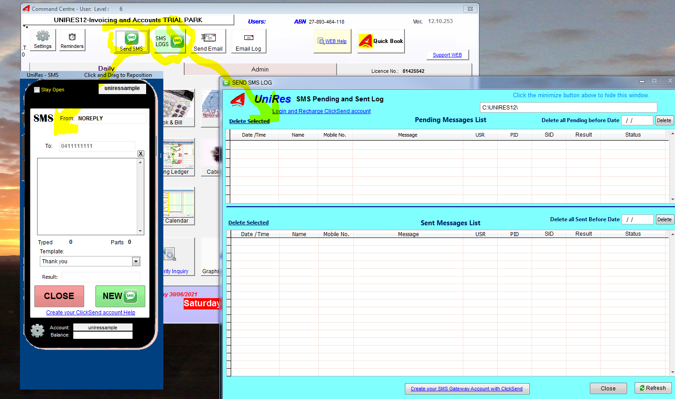Viewport: 675px width, 399px height.
Task: Switch to the Admin tab
Action: (x=260, y=69)
